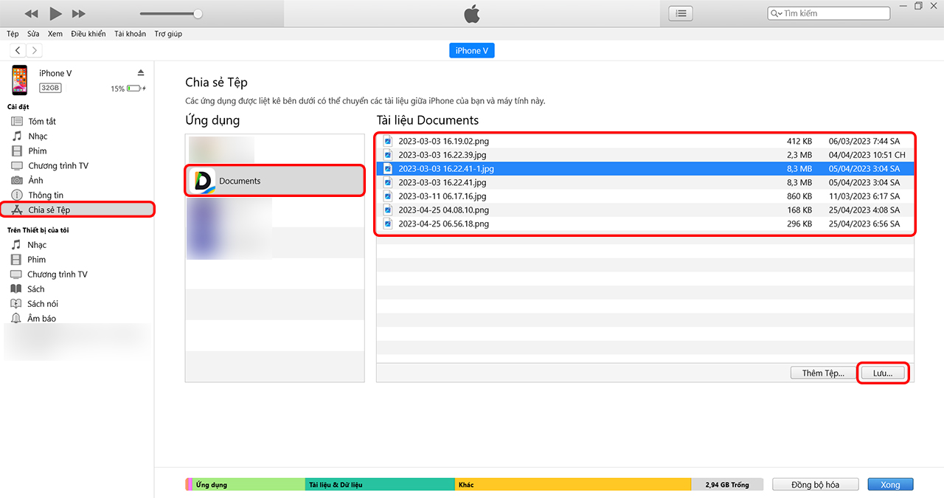
Task: Click the Tìm kiếm search field
Action: [x=829, y=13]
